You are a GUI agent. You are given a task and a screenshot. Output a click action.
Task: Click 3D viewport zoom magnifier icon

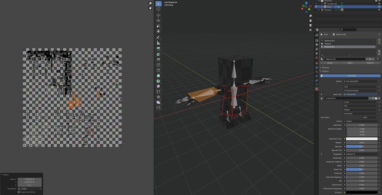(310, 16)
